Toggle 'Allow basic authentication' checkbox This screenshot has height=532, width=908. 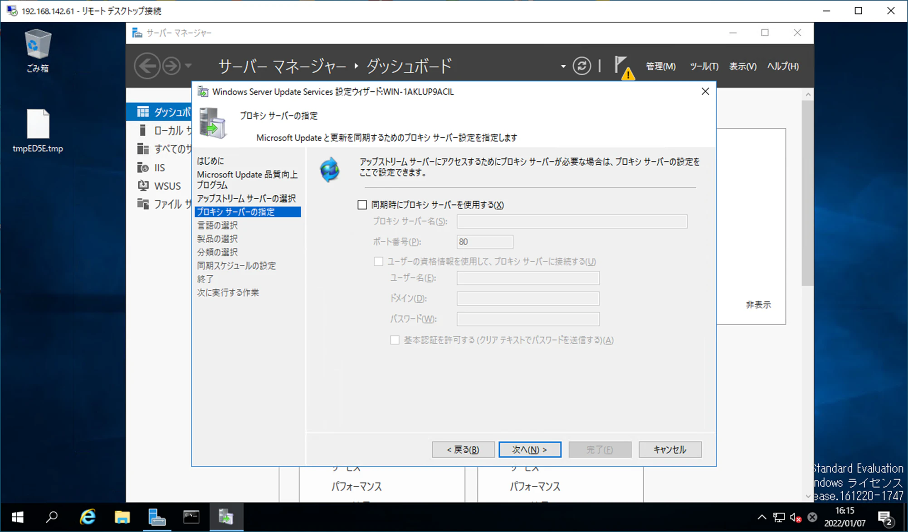[395, 340]
